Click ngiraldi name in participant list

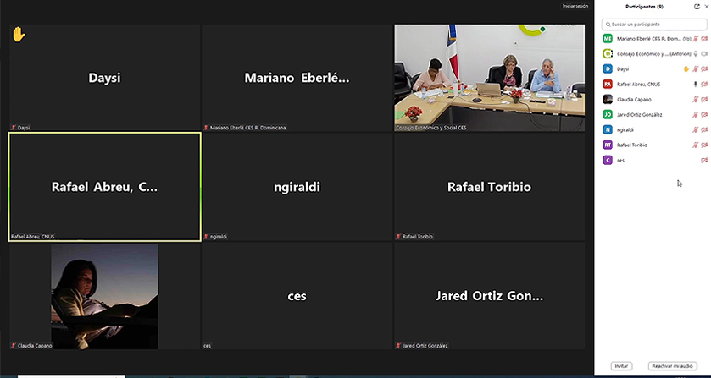[625, 129]
